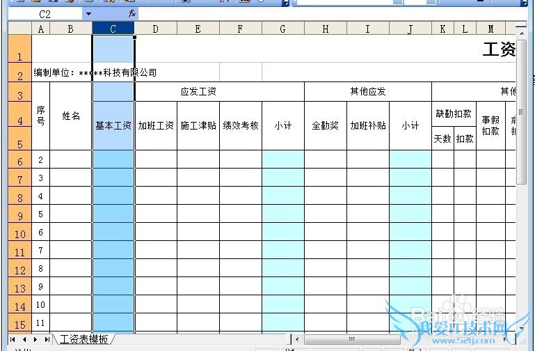The image size is (535, 351).
Task: Click the fx Insert Function icon
Action: [132, 14]
